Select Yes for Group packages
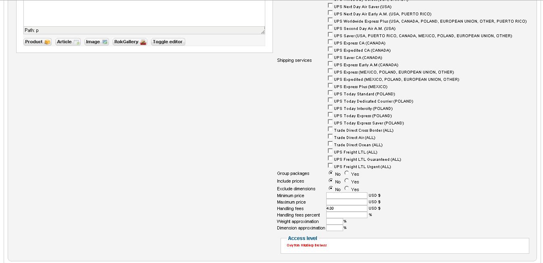This screenshot has width=543, height=263. (346, 173)
